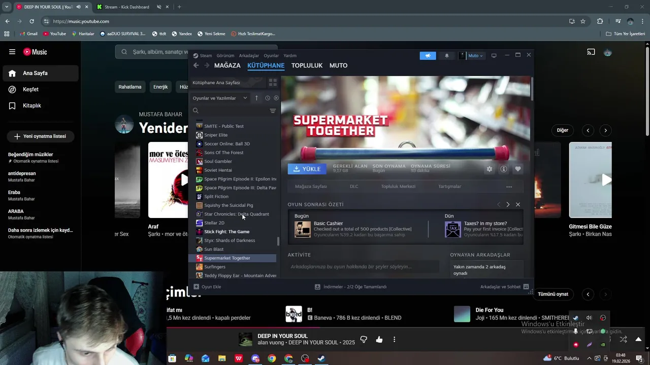Click the YouTube Music search field

point(197,52)
